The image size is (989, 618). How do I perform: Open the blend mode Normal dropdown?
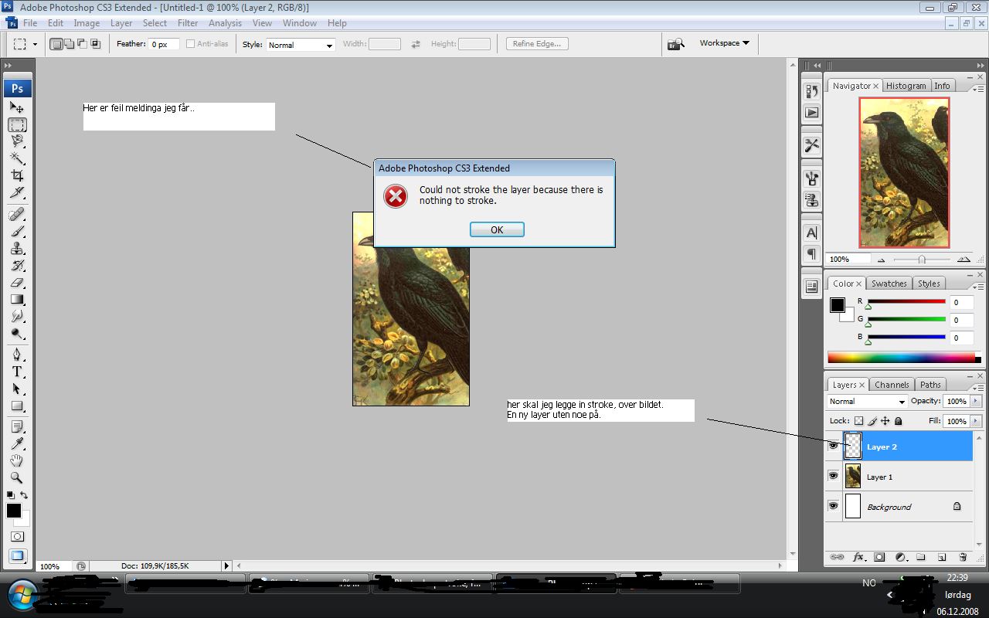[867, 402]
